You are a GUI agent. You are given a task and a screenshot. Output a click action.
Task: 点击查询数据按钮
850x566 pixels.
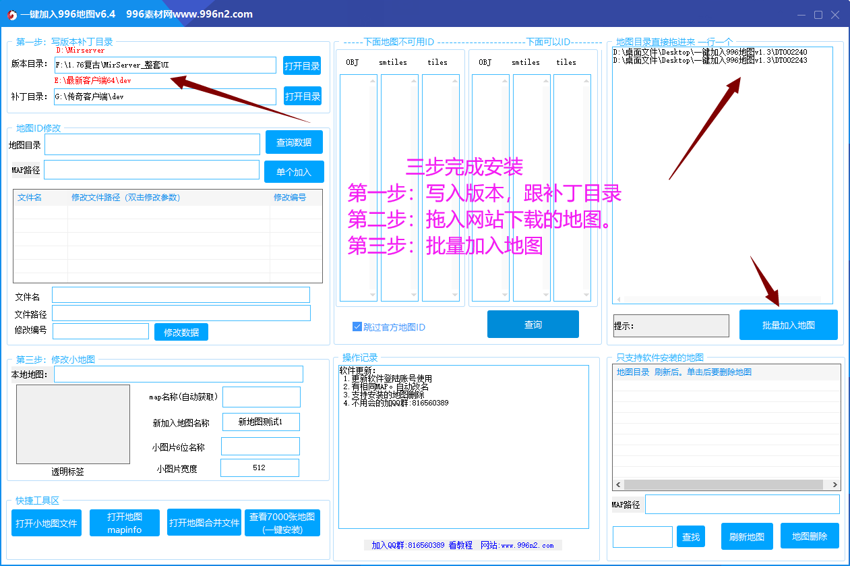point(294,142)
